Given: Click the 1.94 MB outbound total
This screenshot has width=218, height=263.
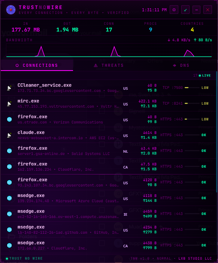Looking at the screenshot, I should tap(67, 30).
